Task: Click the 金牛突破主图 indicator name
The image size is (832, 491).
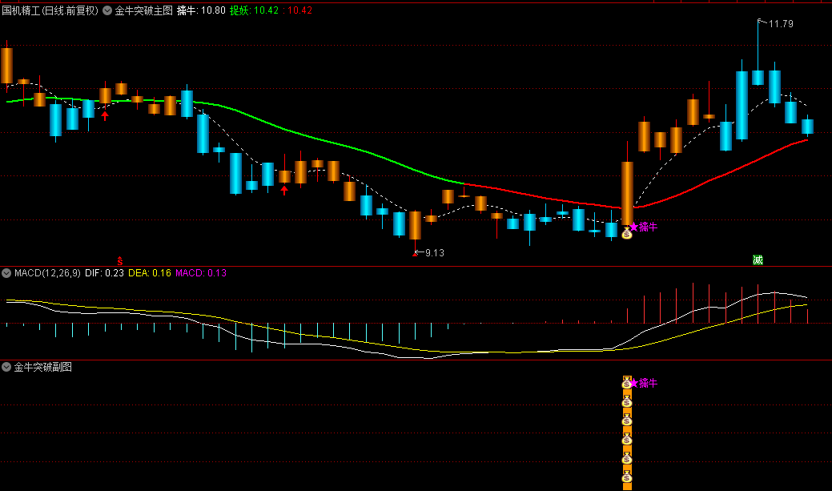Action: click(x=144, y=10)
